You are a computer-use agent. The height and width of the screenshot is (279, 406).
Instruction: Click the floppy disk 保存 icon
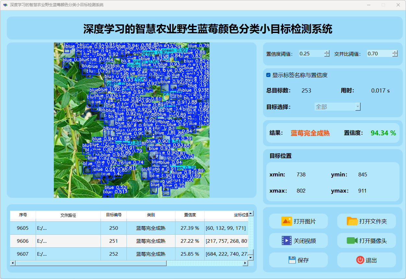(x=292, y=260)
